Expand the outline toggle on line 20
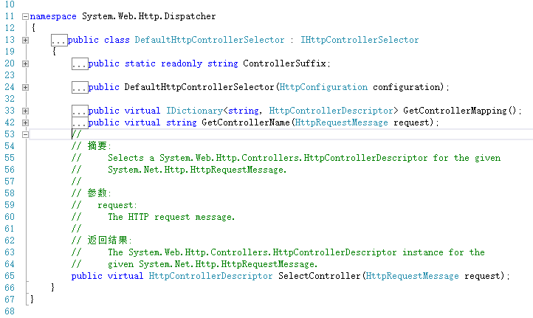The width and height of the screenshot is (533, 318). point(26,63)
